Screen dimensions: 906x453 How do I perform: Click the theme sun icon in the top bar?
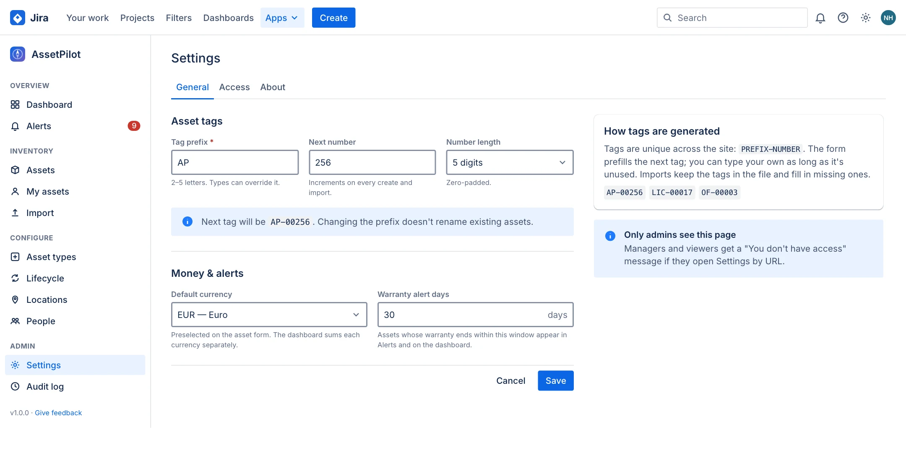coord(865,18)
